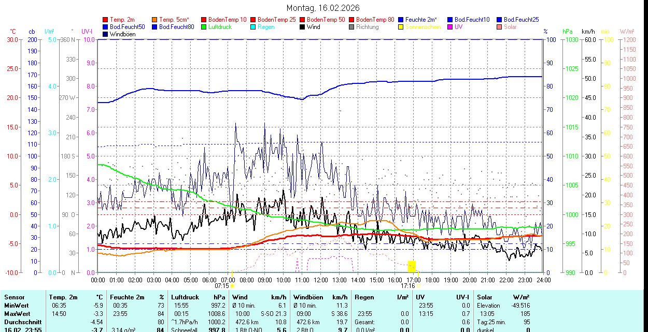Click the cyan Regen legend swatch

253,27
